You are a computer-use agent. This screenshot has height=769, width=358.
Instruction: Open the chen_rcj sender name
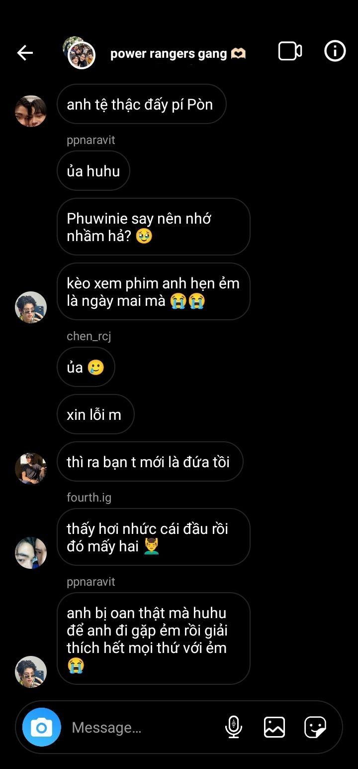point(89,336)
